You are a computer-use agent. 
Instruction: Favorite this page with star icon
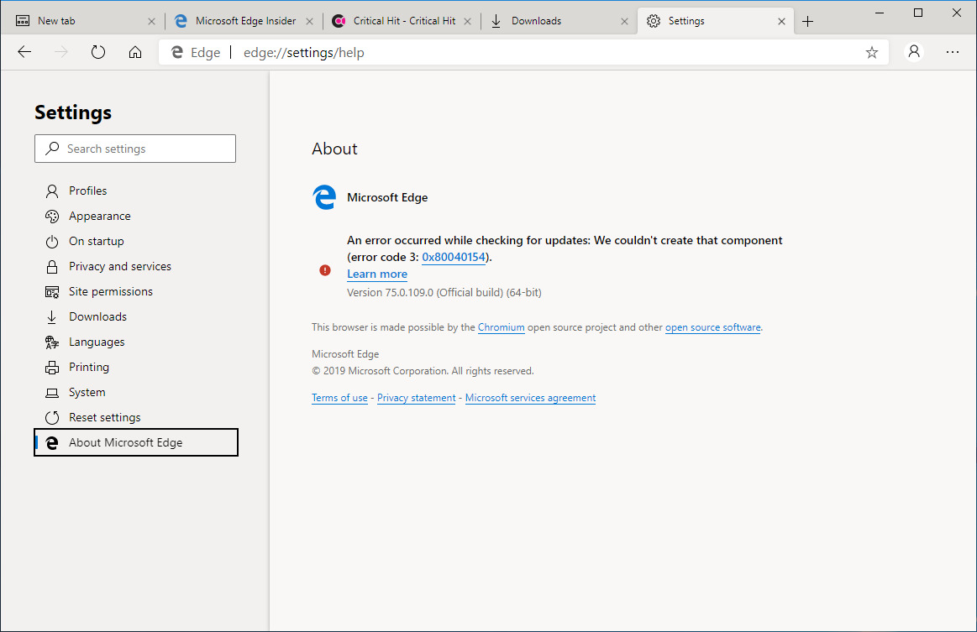[x=872, y=52]
